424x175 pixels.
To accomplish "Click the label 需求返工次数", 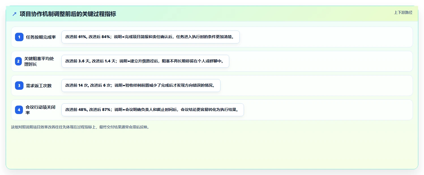I will [39, 86].
